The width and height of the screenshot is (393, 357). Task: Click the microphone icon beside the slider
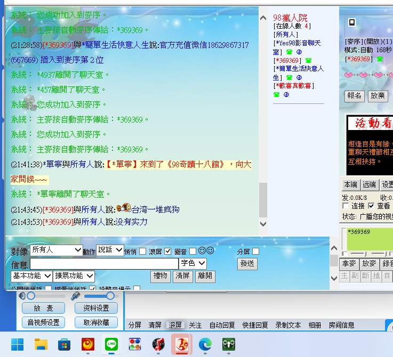[76, 295]
